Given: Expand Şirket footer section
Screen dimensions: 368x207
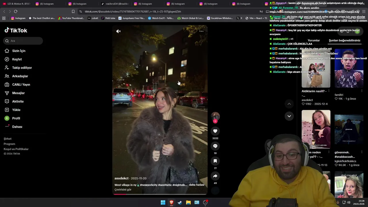Looking at the screenshot, I should point(7,139).
